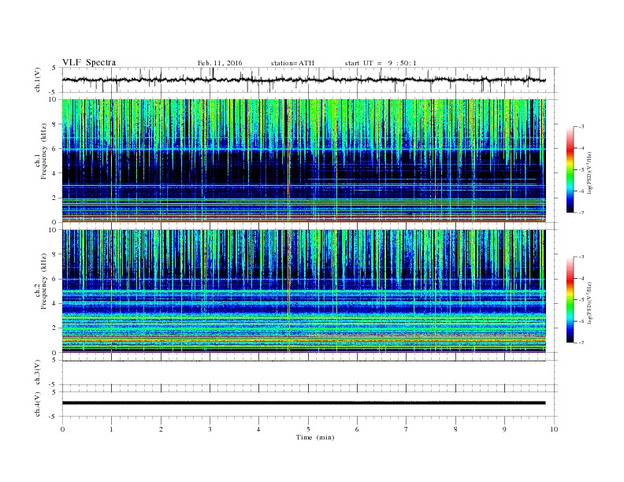Viewport: 624px width, 482px height.
Task: Click the ch.2 spectrogram panel
Action: click(303, 291)
